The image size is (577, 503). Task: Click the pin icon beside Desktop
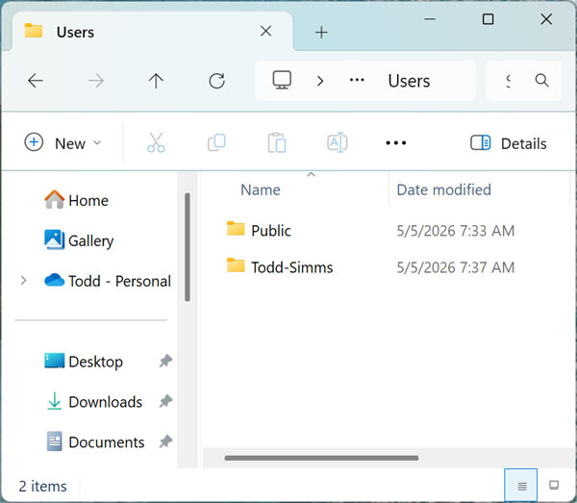point(165,361)
